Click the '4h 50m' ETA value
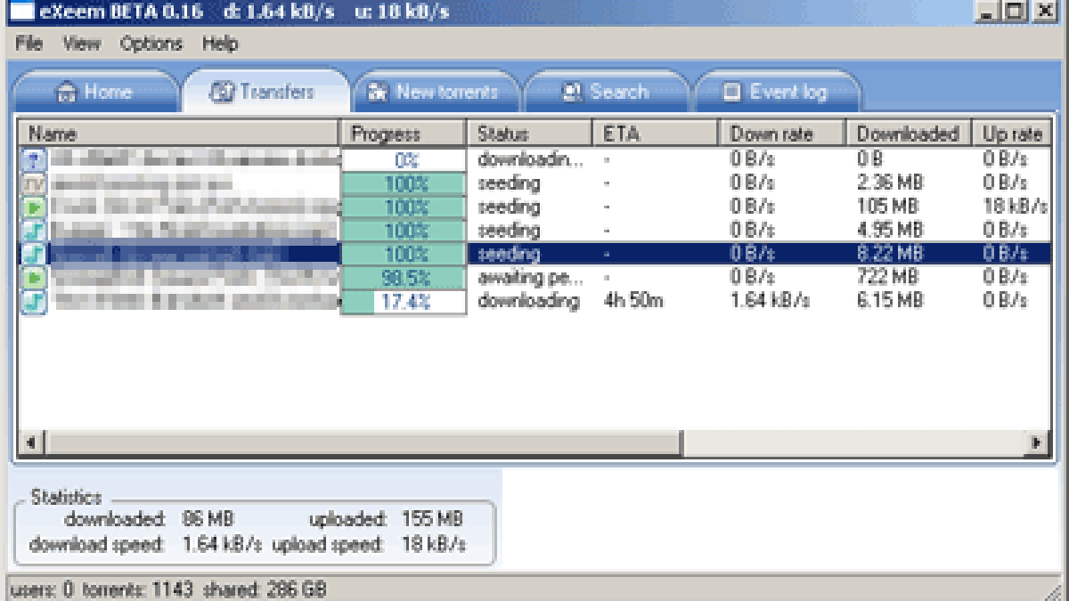 [x=633, y=301]
